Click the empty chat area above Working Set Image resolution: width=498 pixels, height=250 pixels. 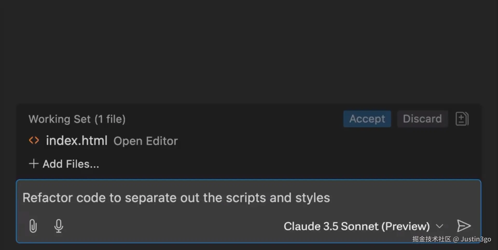249,52
